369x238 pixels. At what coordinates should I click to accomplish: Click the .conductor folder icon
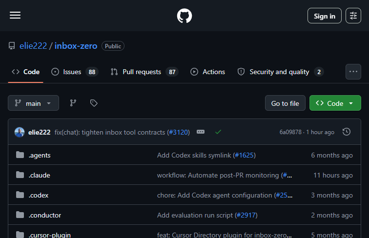coord(20,215)
